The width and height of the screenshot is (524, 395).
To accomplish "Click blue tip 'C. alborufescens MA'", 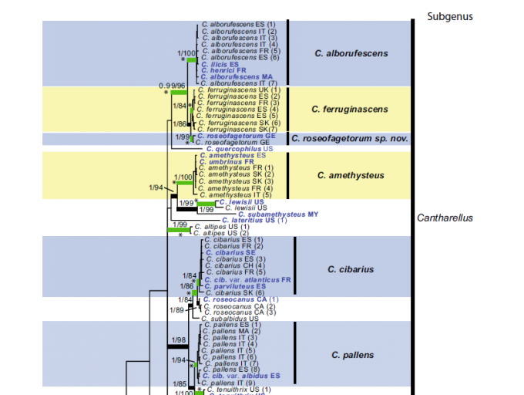I will point(237,77).
